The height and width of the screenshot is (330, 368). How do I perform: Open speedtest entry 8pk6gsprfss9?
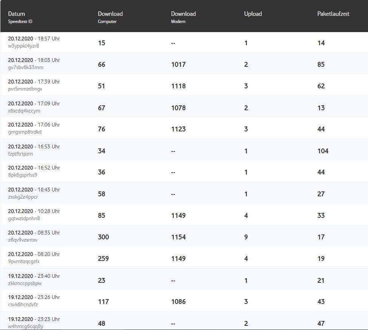(22, 175)
